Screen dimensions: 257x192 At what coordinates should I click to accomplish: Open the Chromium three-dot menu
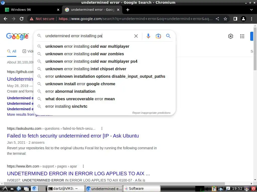251,19
